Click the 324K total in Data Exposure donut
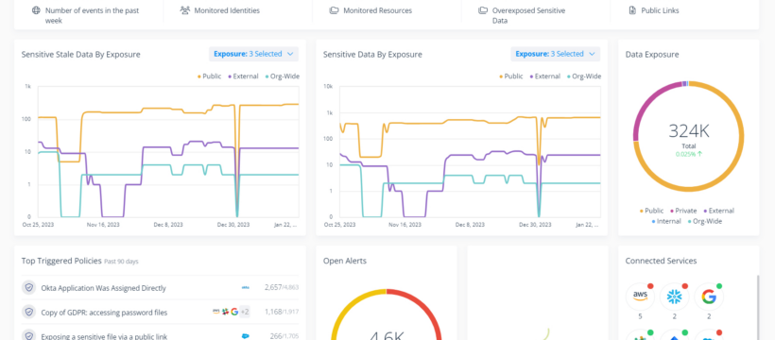Image resolution: width=775 pixels, height=340 pixels. click(688, 131)
